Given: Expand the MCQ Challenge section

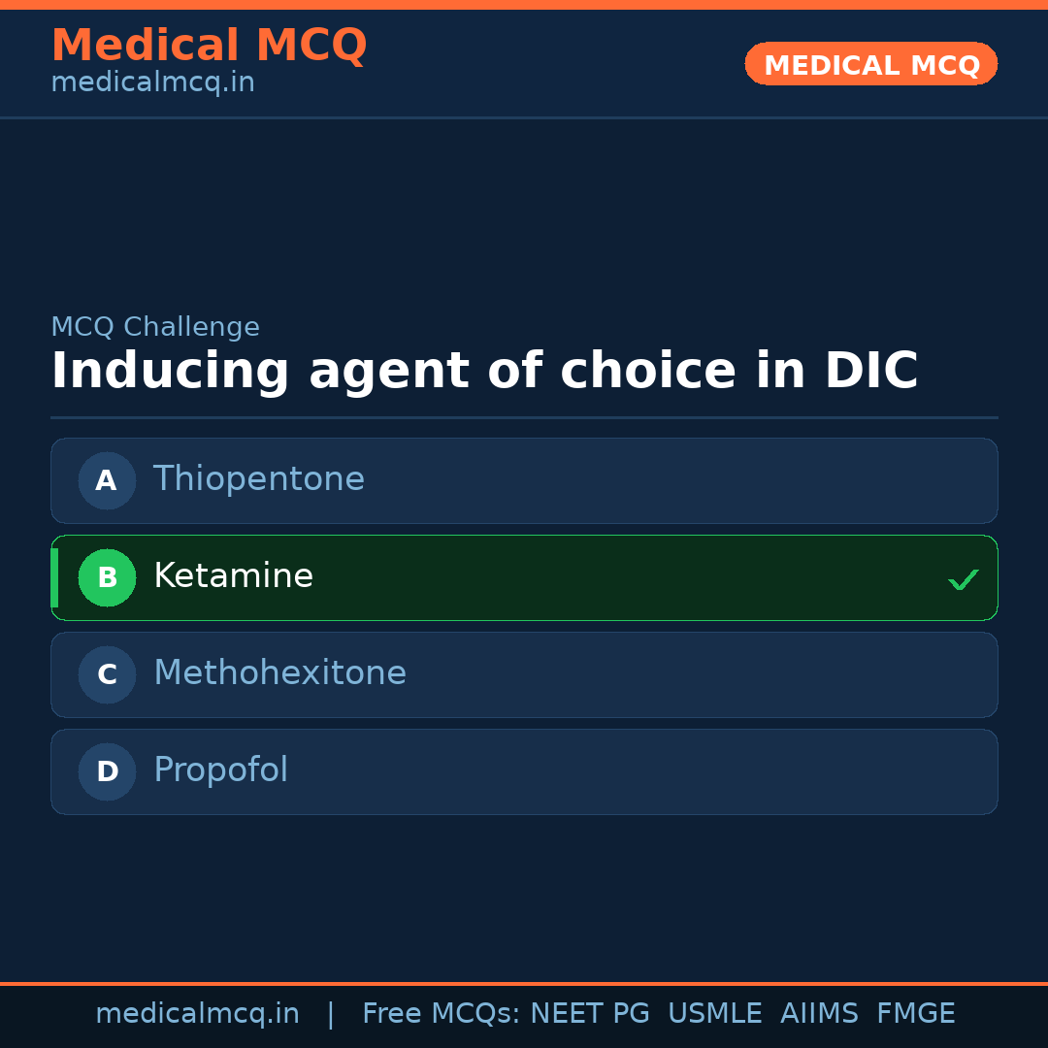Looking at the screenshot, I should click(x=155, y=327).
